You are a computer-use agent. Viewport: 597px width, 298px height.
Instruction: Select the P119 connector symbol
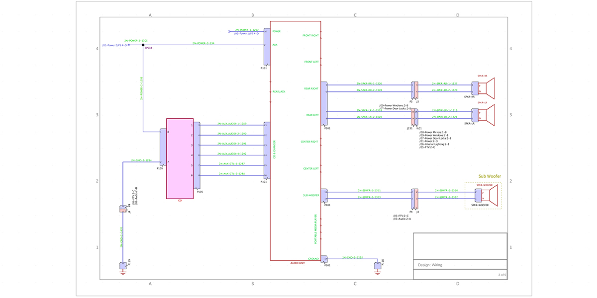[123, 265]
